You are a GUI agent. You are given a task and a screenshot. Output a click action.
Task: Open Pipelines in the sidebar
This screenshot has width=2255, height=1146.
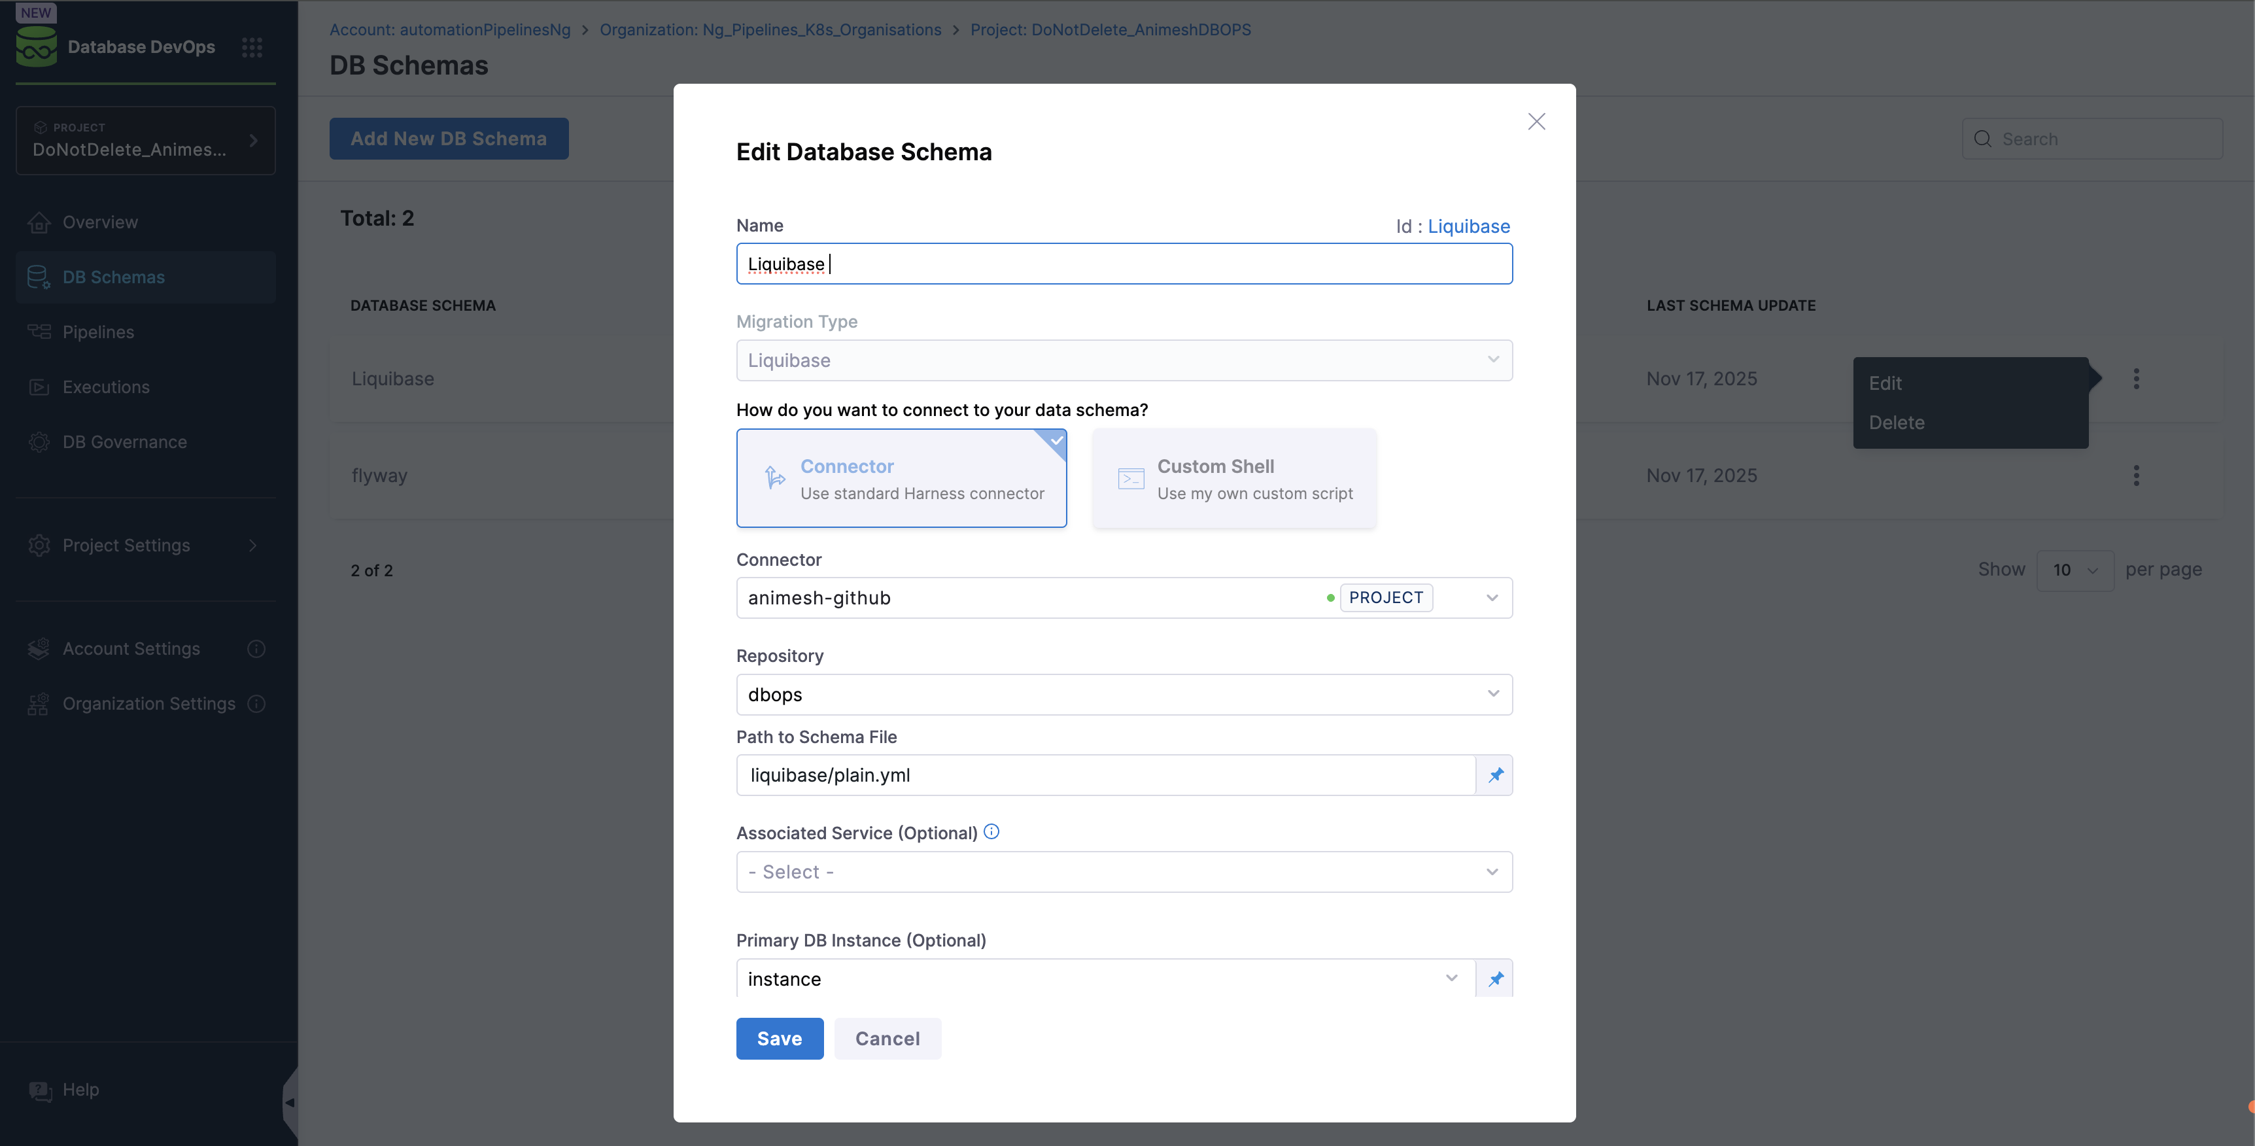coord(98,332)
